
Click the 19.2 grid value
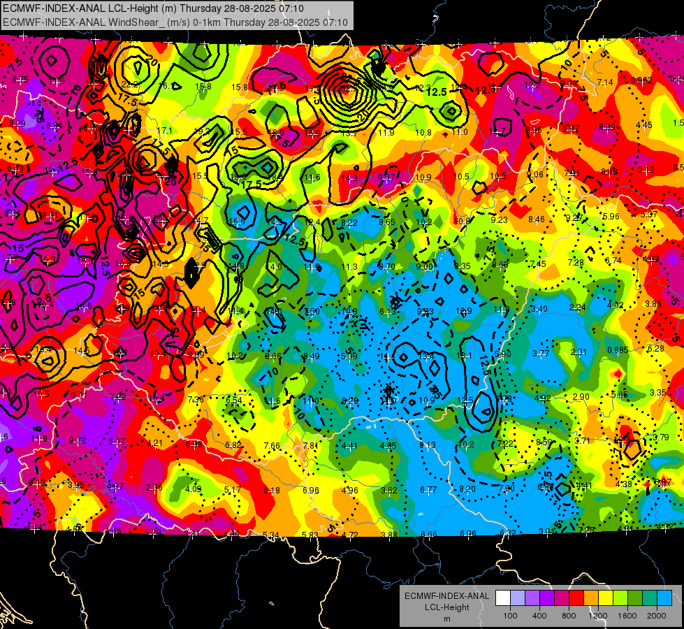(202, 131)
